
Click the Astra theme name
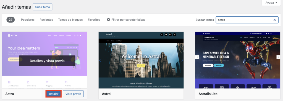click(x=10, y=94)
